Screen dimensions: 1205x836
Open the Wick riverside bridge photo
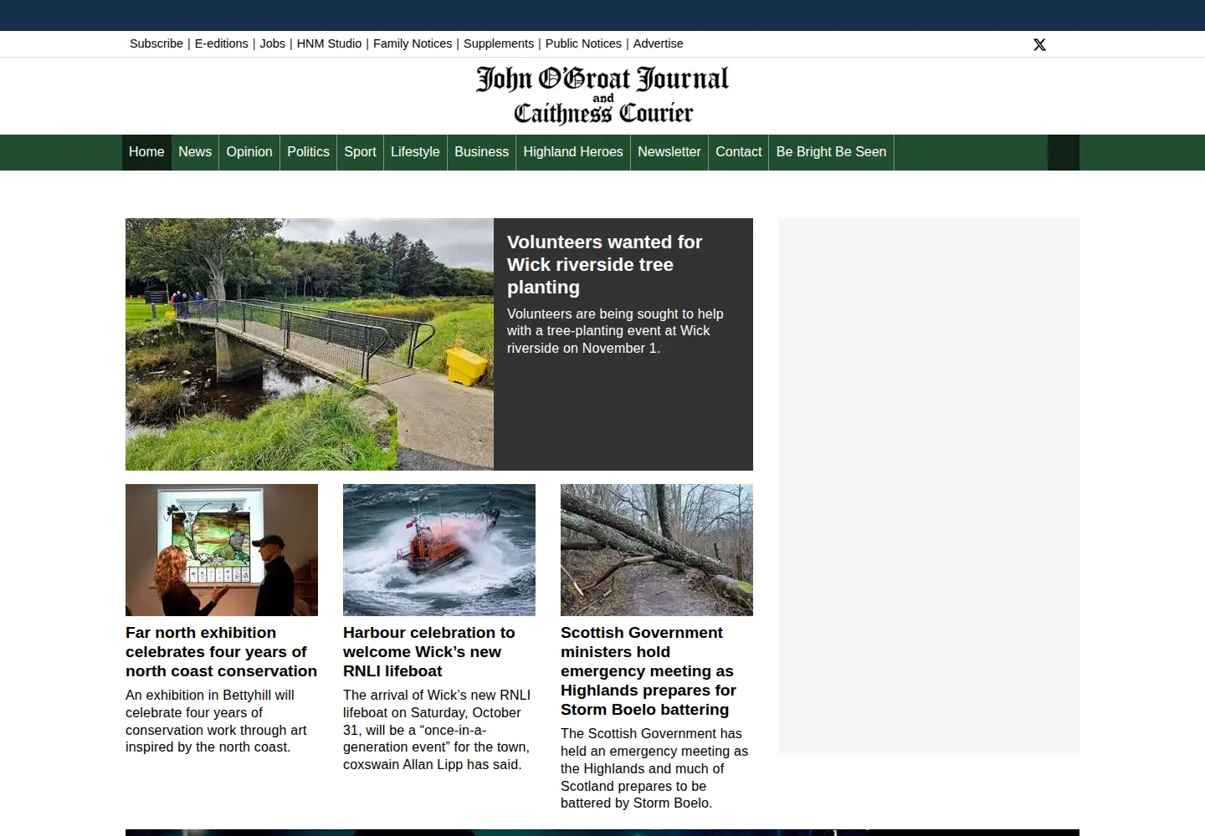[x=310, y=344]
